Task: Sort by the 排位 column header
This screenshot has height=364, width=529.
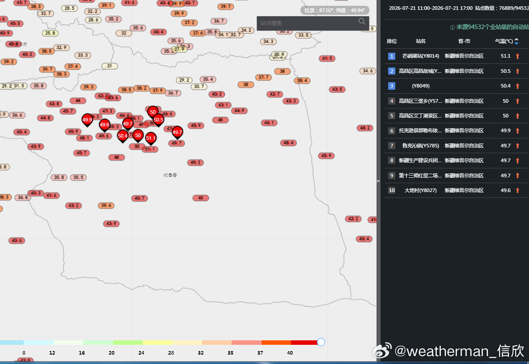Action: (392, 41)
